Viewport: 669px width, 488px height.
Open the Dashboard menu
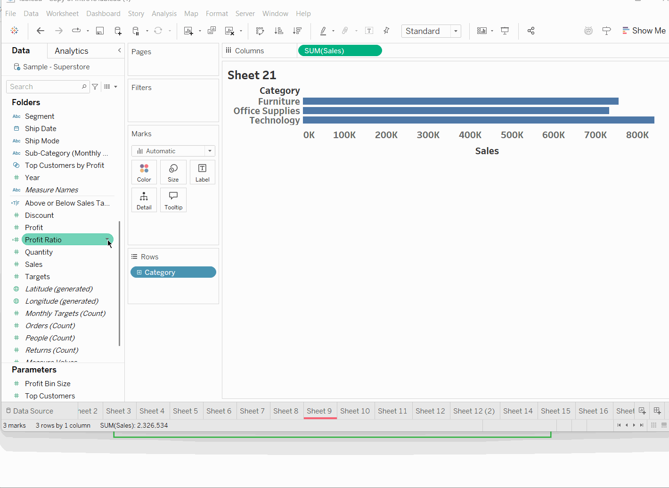[104, 14]
